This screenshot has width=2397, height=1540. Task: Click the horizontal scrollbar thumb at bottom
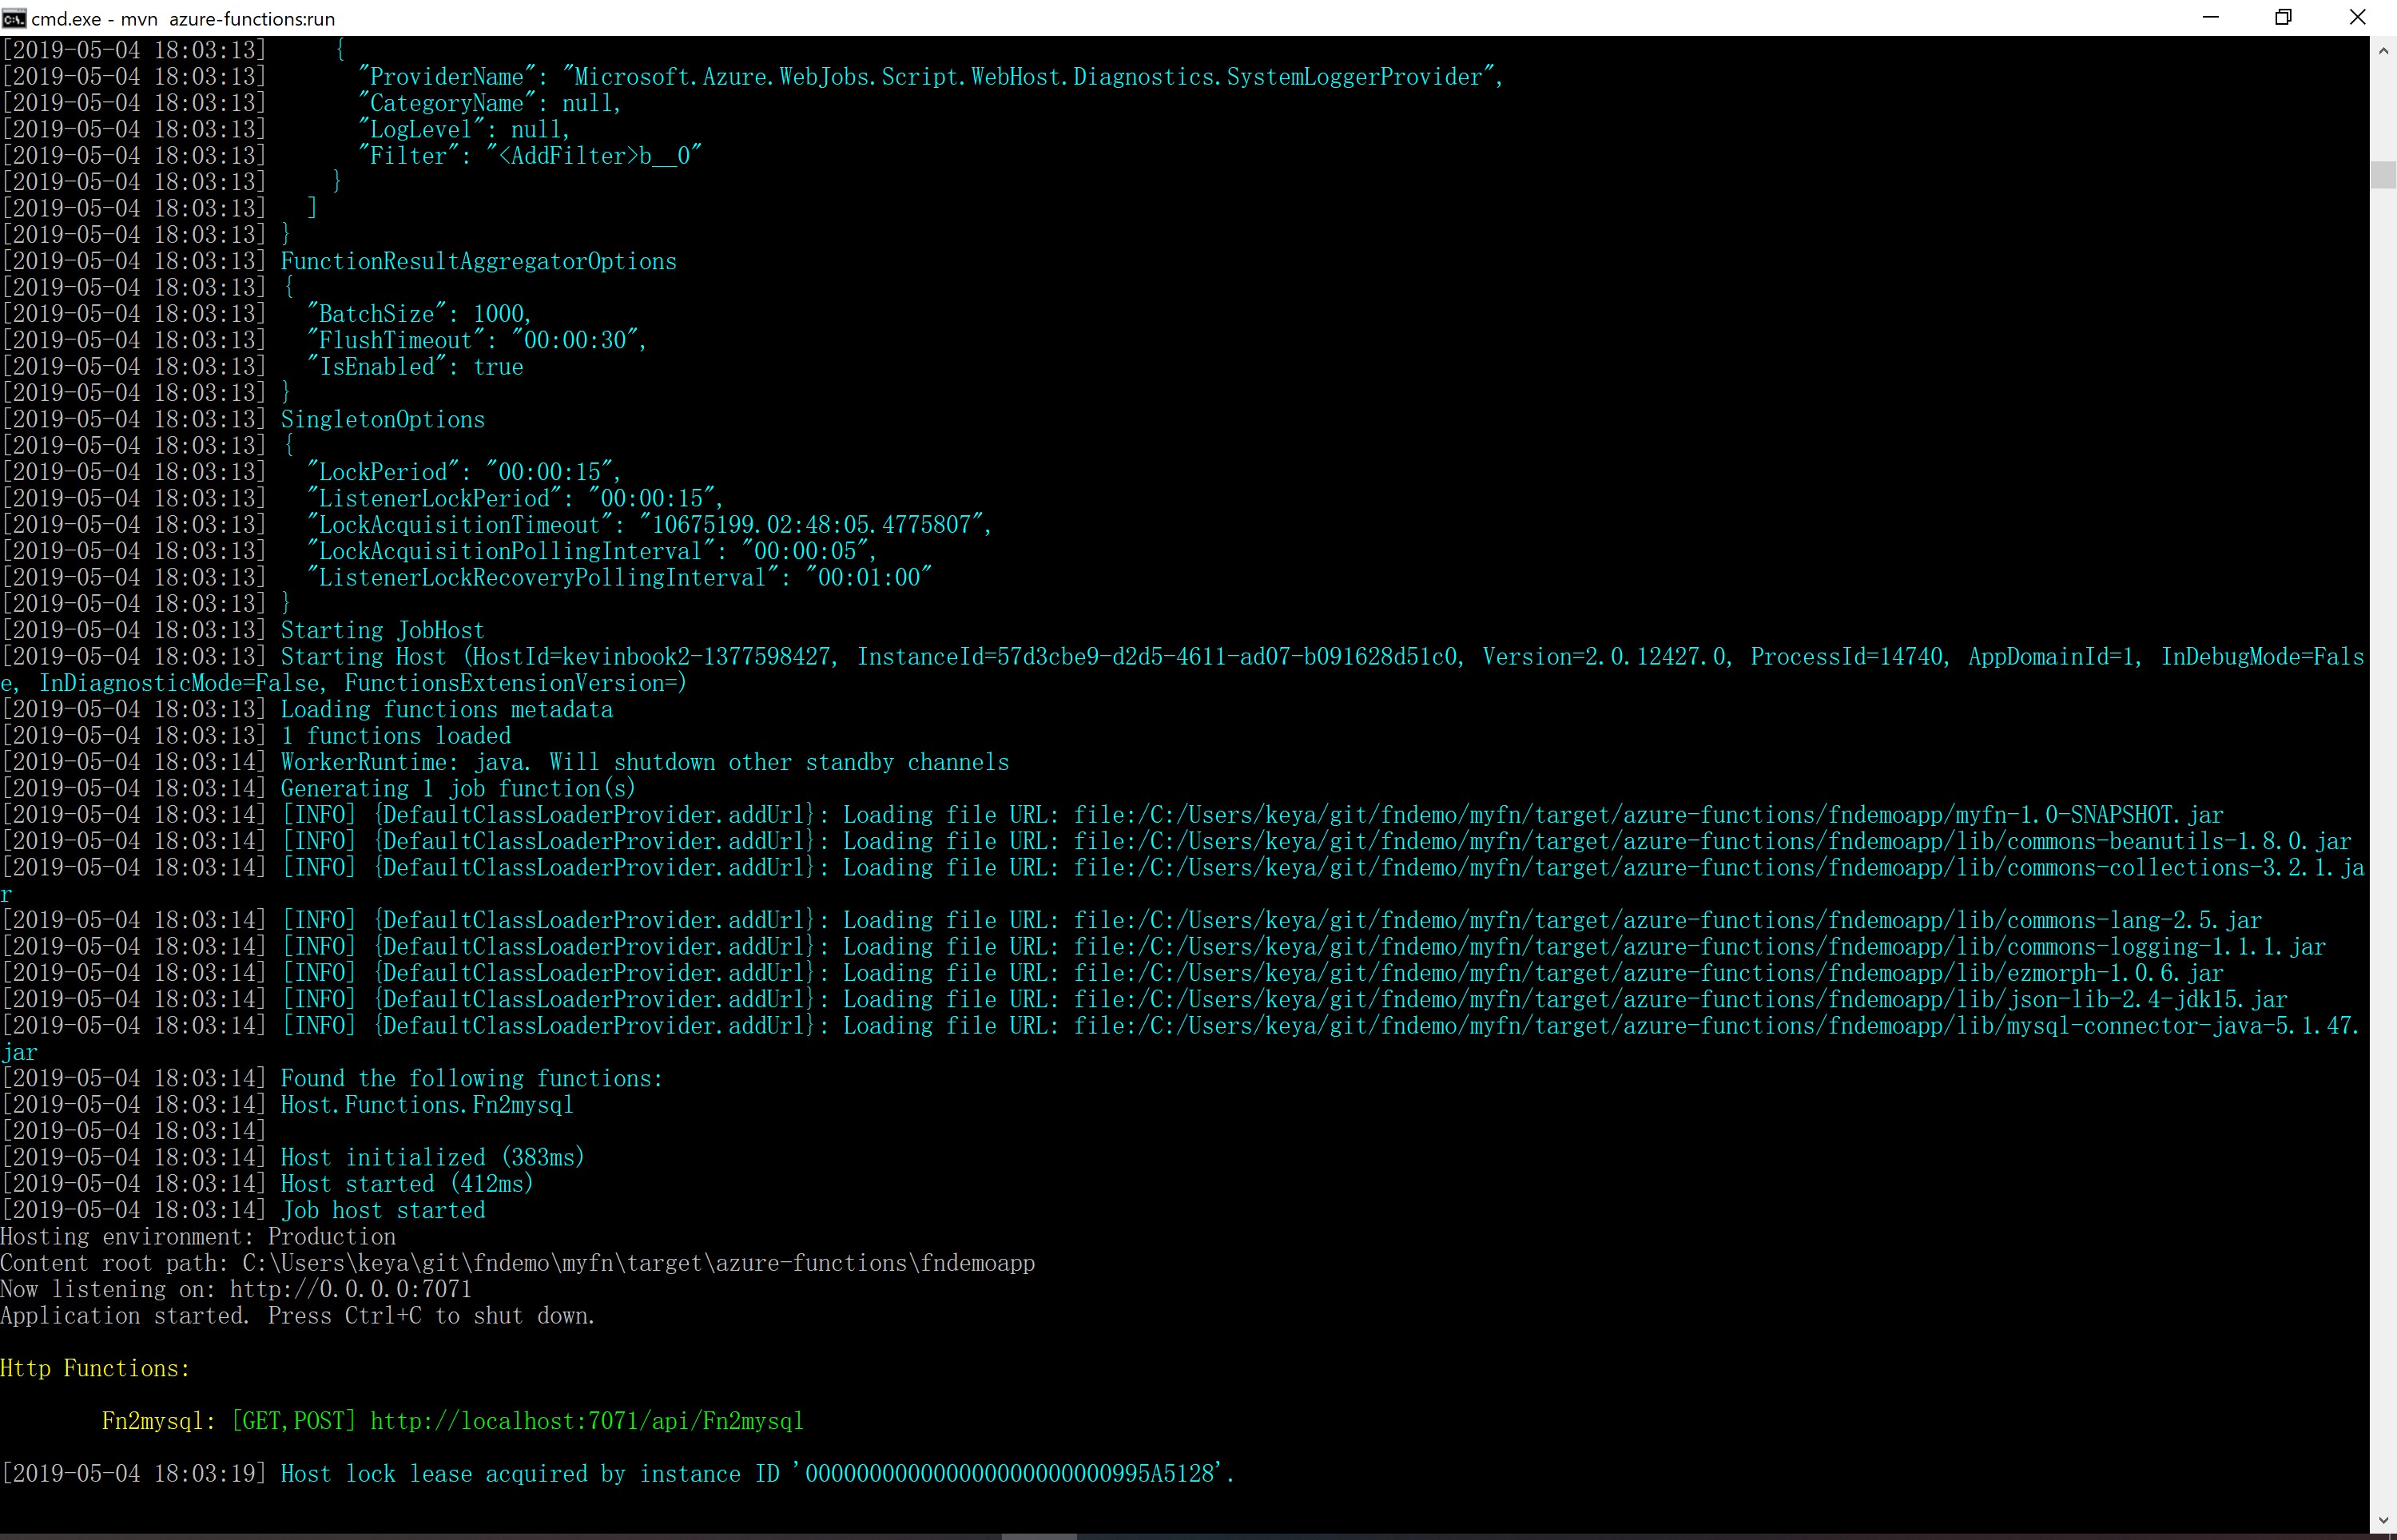pos(1039,1536)
